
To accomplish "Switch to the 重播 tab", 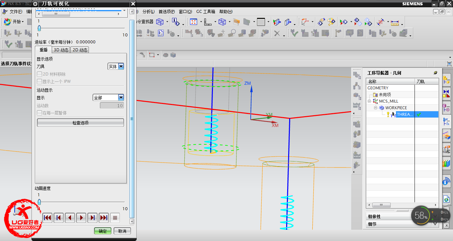I will 43,50.
